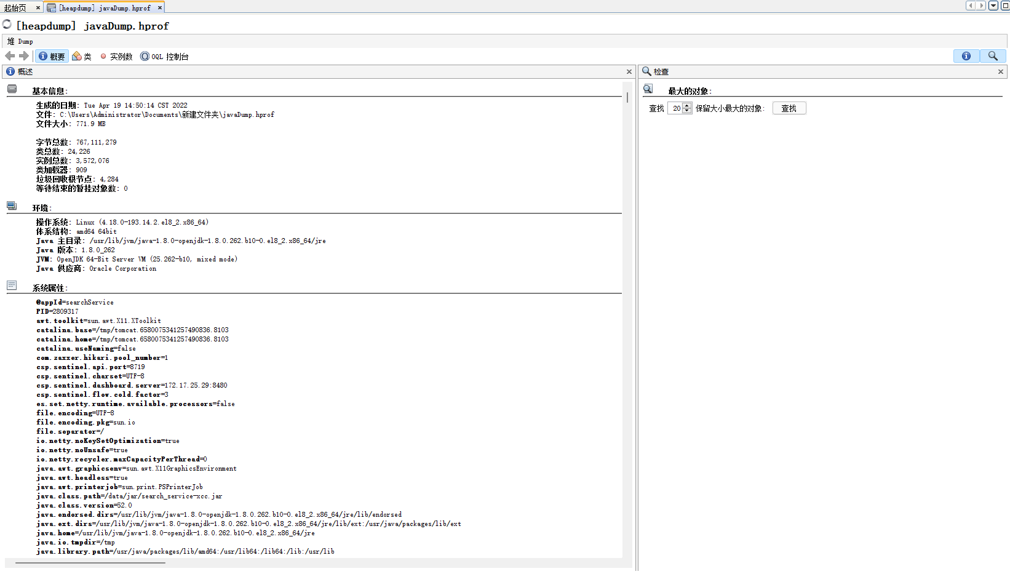
Task: Click the number field showing 20
Action: (676, 108)
